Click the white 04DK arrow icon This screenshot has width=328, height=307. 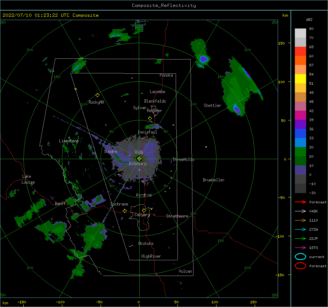click(x=300, y=211)
